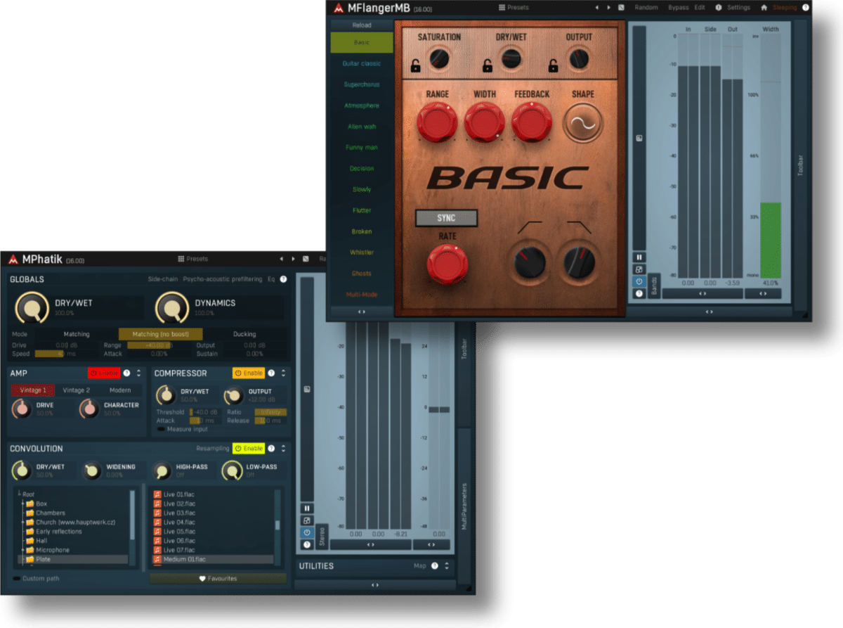Screen dimensions: 843x628
Task: Pause the MFlangerMB meters
Action: coord(639,257)
